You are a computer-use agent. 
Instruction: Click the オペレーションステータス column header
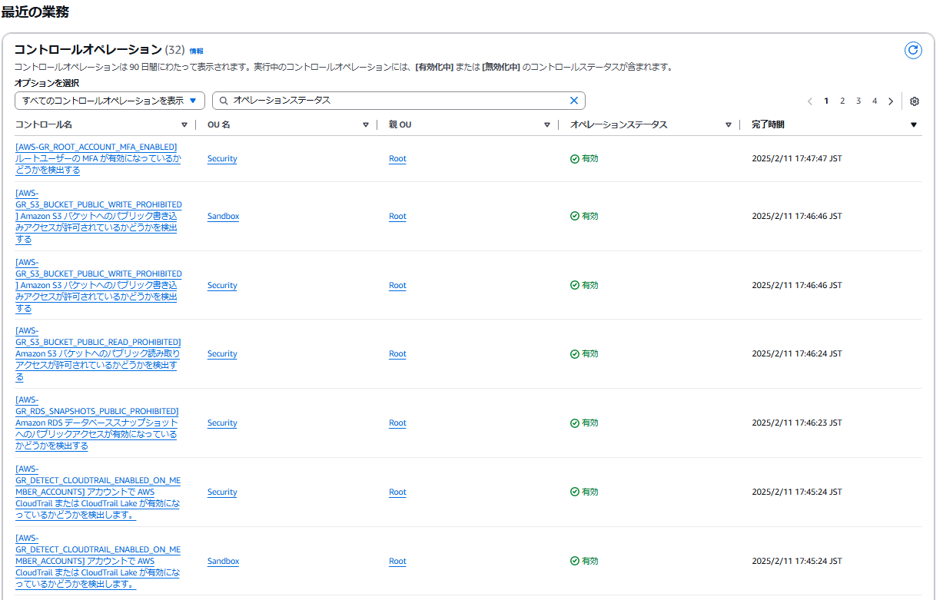[619, 124]
